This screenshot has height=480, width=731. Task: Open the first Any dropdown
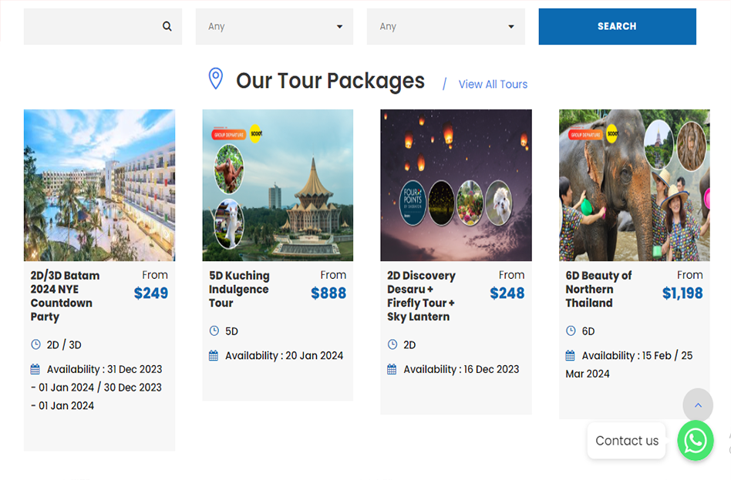coord(274,26)
